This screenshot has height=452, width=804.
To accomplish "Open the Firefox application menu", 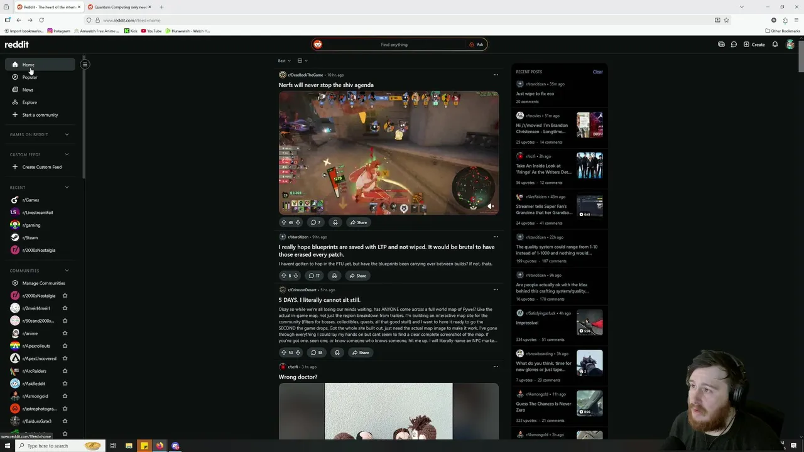I will point(796,20).
